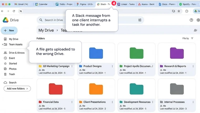
Task: Open more options for Financial Data folder
Action: [x=72, y=102]
